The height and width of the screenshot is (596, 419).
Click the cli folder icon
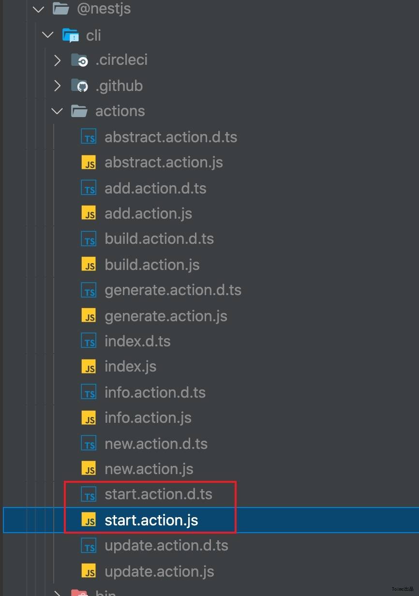coord(71,35)
